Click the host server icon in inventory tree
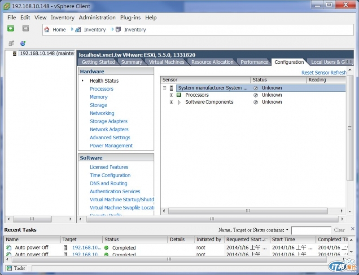The height and width of the screenshot is (275, 359). pyautogui.click(x=15, y=53)
